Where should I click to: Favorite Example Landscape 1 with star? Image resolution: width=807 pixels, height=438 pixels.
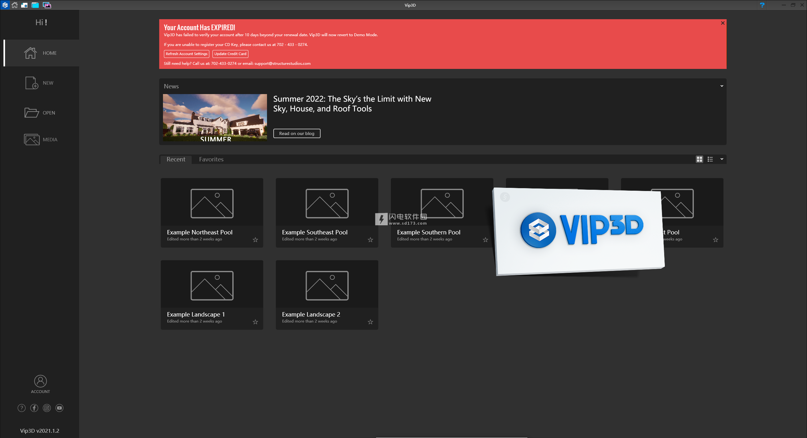coord(255,322)
